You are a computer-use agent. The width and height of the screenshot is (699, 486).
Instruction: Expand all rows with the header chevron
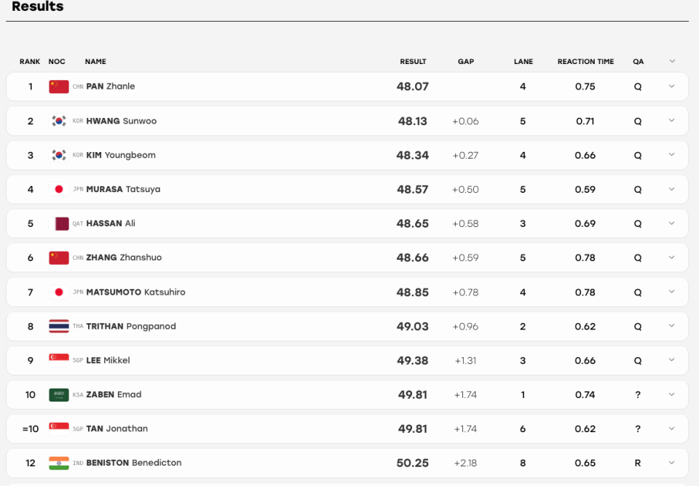tap(672, 61)
